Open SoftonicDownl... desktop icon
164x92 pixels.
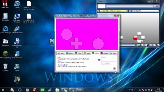(x=17, y=55)
